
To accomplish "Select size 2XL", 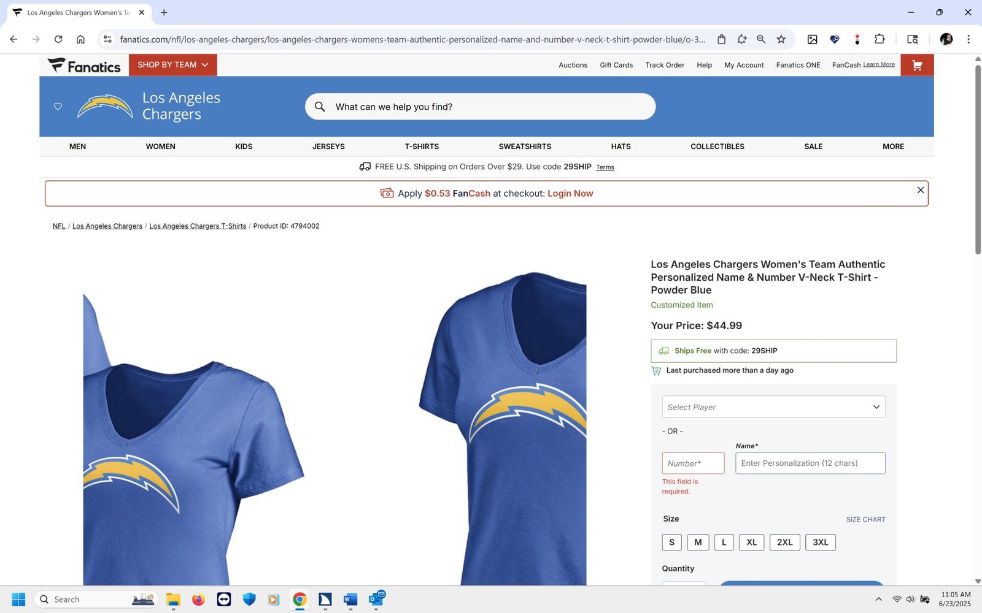I will tap(785, 542).
